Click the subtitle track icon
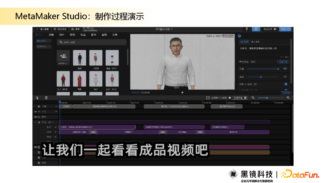 tap(39, 106)
